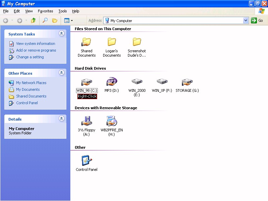
Task: Select the WIN_2000 (E:) drive
Action: click(x=137, y=82)
